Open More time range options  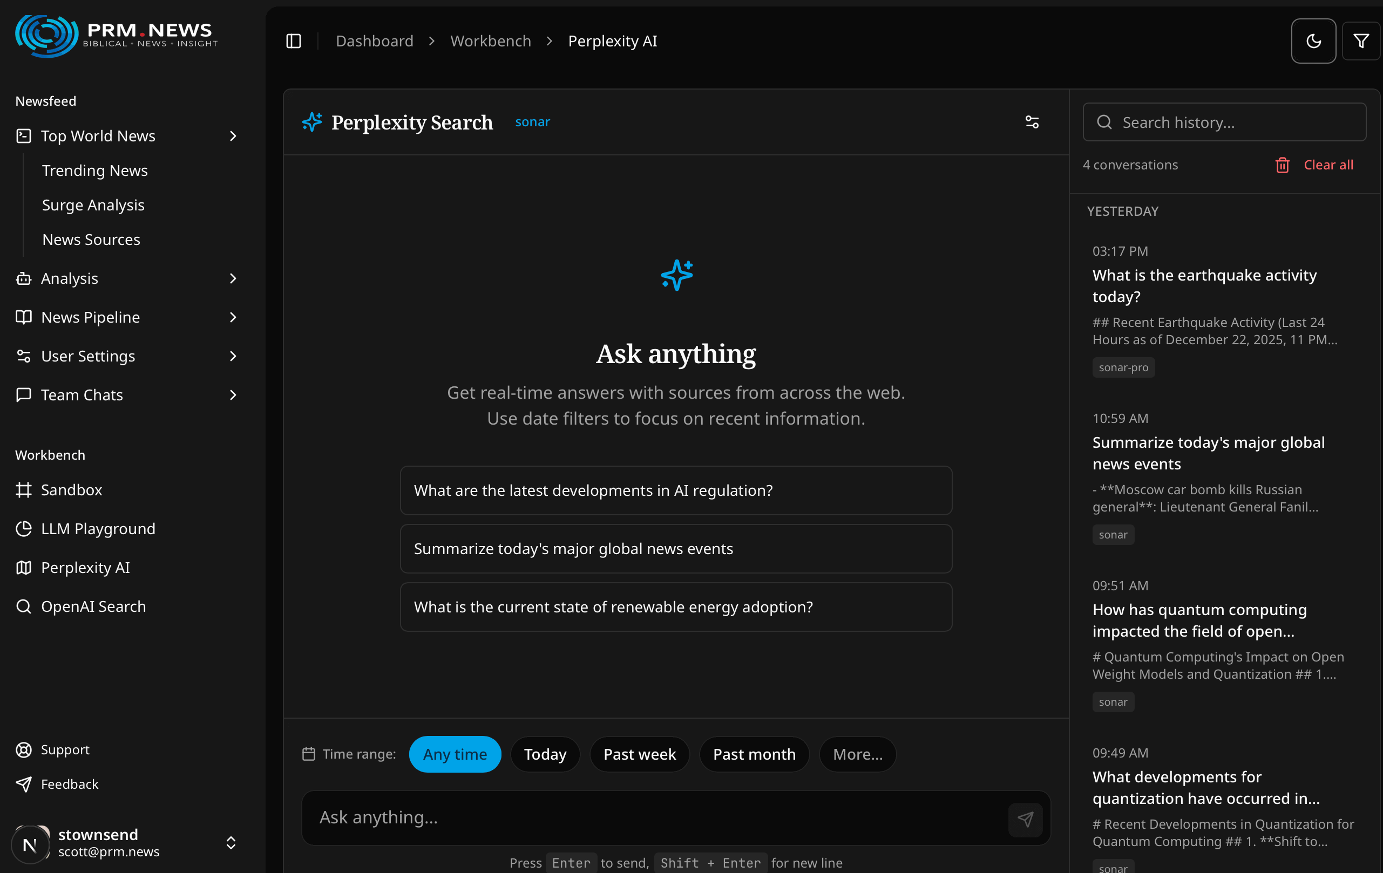[x=857, y=754]
